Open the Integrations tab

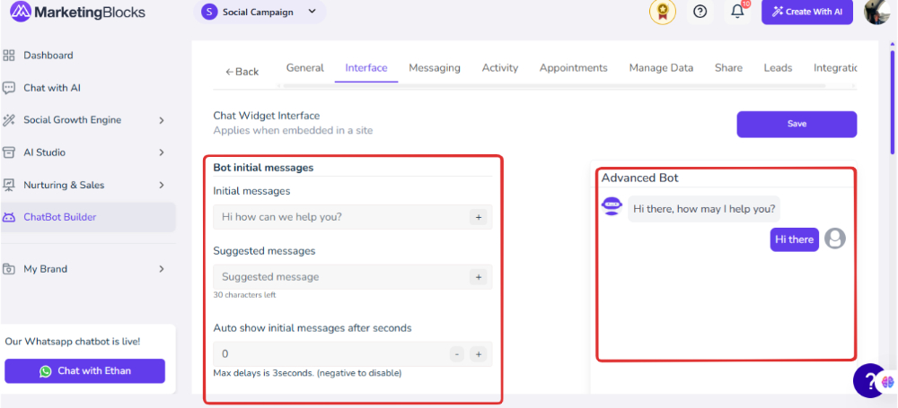pos(835,67)
